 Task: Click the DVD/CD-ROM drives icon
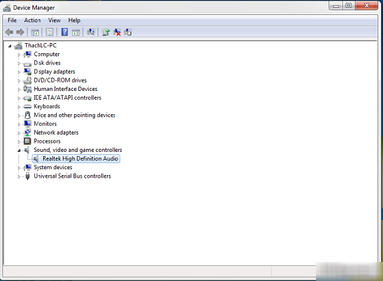tap(28, 80)
